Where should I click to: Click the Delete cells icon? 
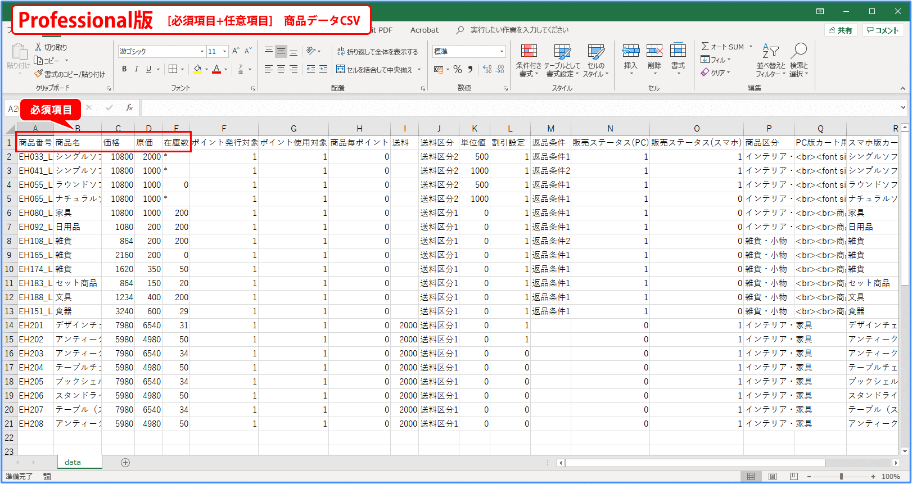pyautogui.click(x=654, y=52)
